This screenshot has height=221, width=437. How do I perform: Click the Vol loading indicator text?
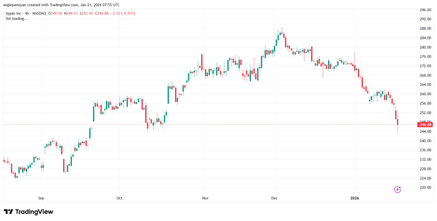click(16, 19)
